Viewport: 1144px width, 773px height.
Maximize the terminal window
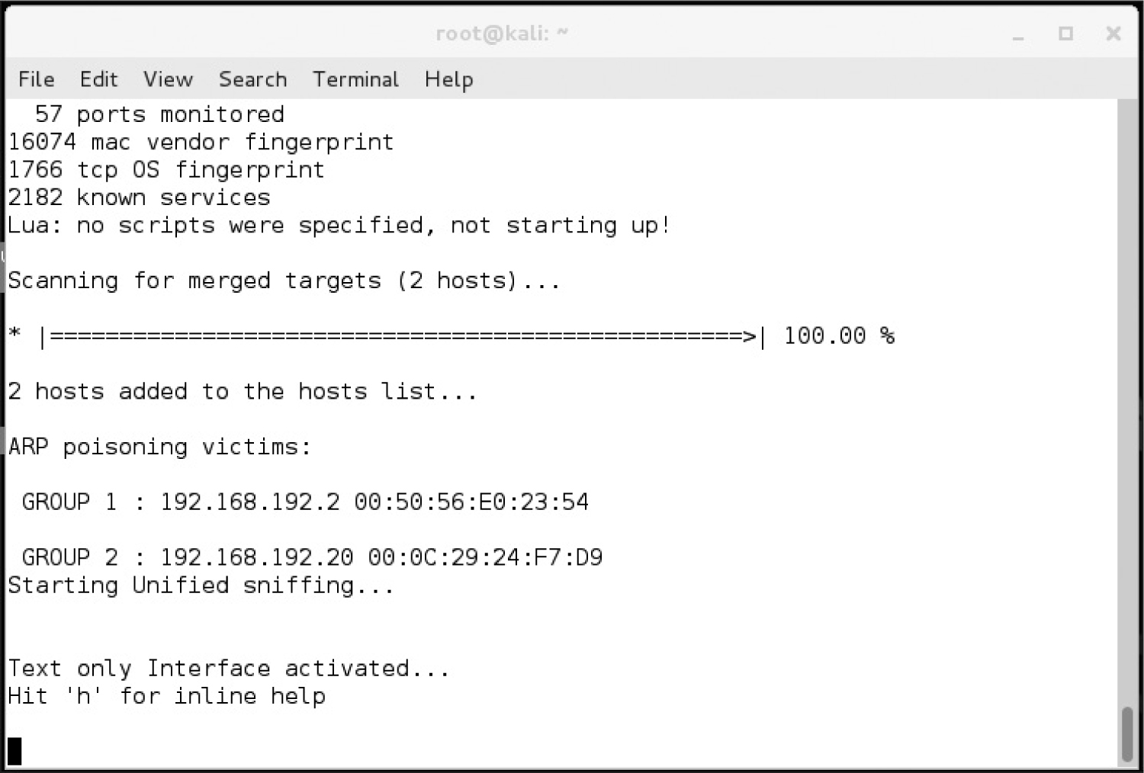(x=1065, y=34)
